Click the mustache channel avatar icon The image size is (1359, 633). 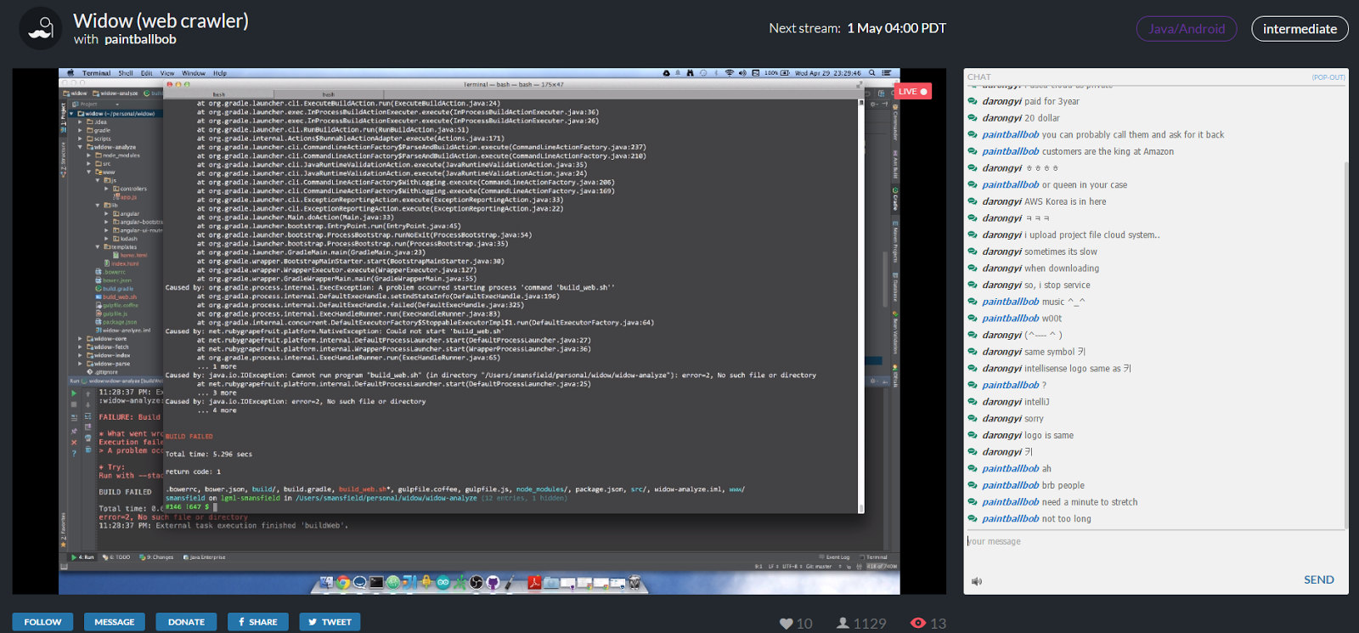pos(41,29)
